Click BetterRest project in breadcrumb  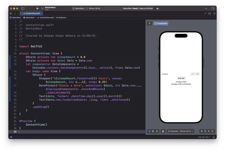tap(15, 17)
